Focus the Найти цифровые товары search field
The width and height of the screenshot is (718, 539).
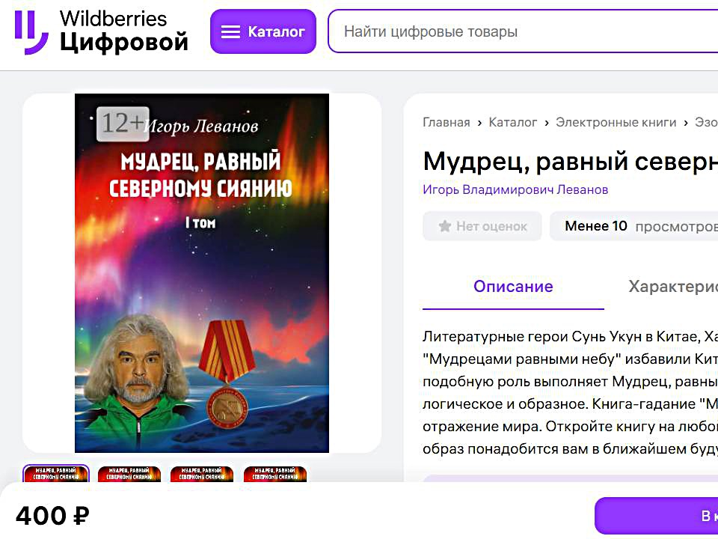(x=523, y=31)
